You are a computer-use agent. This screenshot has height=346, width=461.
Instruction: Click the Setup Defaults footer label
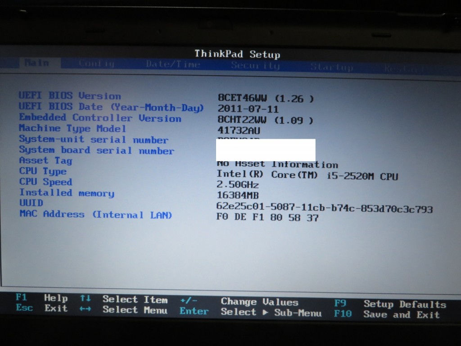[405, 304]
